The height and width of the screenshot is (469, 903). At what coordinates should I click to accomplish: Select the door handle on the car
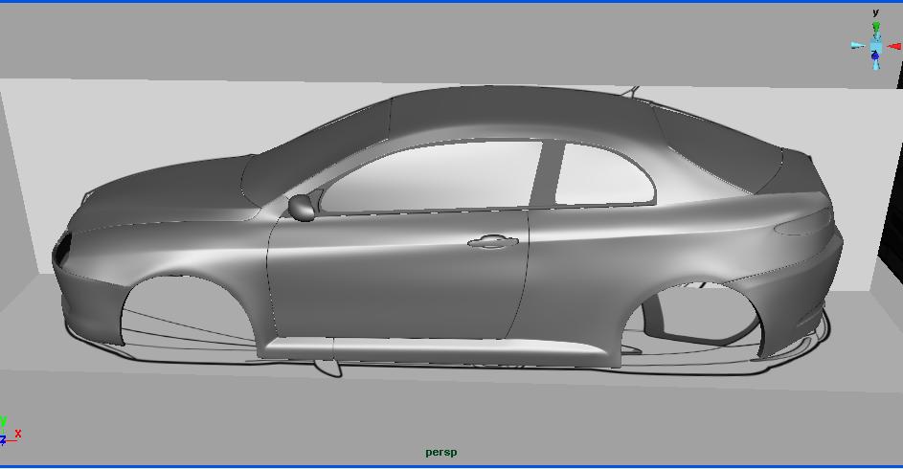tap(493, 242)
